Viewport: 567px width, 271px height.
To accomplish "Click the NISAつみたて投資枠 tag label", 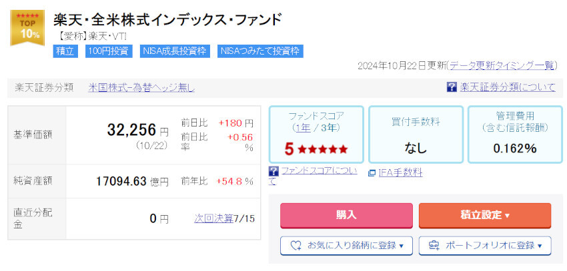I will pyautogui.click(x=260, y=51).
